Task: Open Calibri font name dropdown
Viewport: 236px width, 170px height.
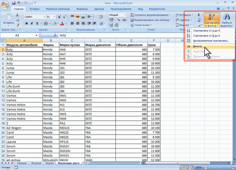Action: [45, 17]
